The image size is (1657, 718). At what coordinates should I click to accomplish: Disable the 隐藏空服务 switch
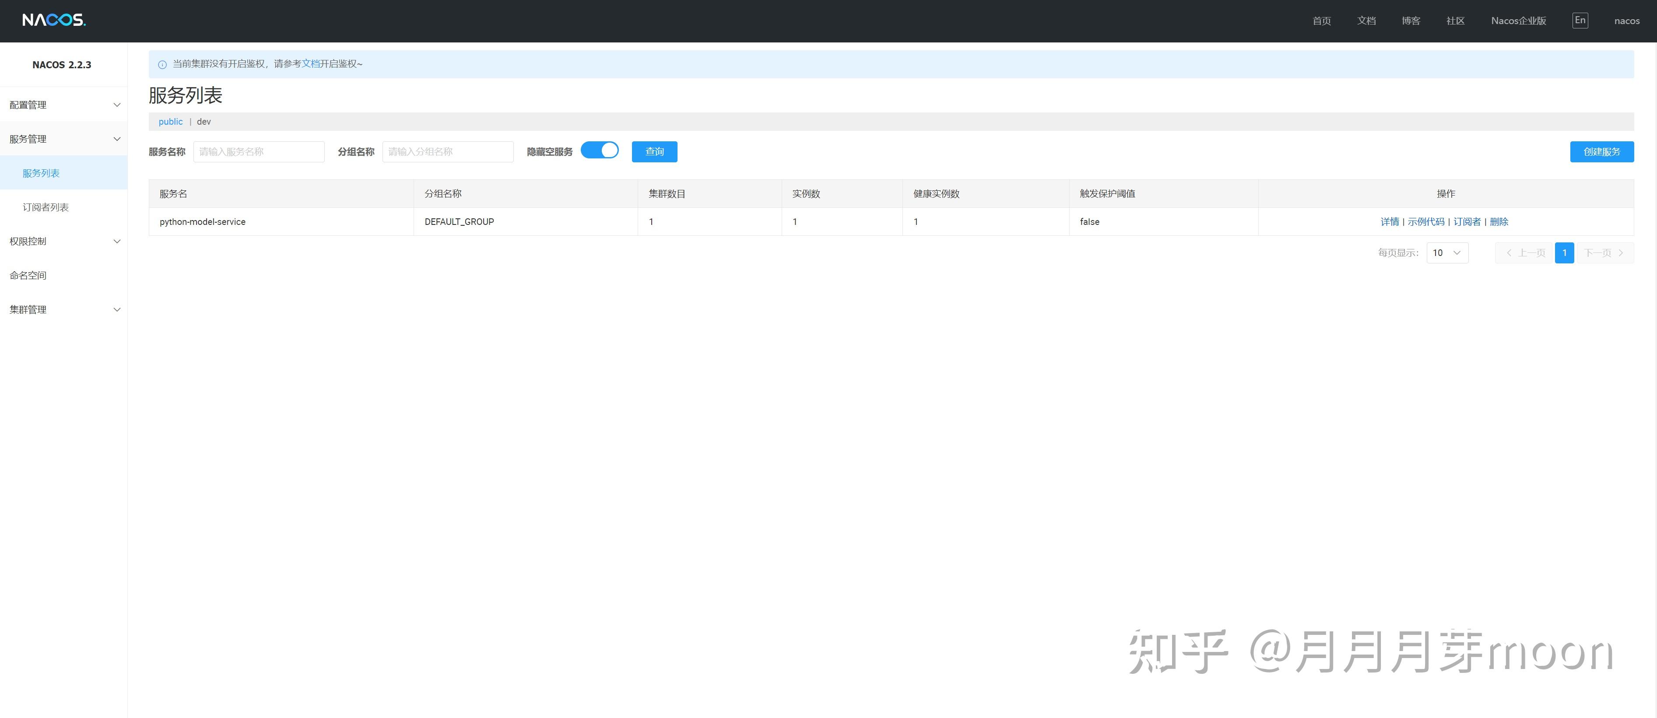600,150
